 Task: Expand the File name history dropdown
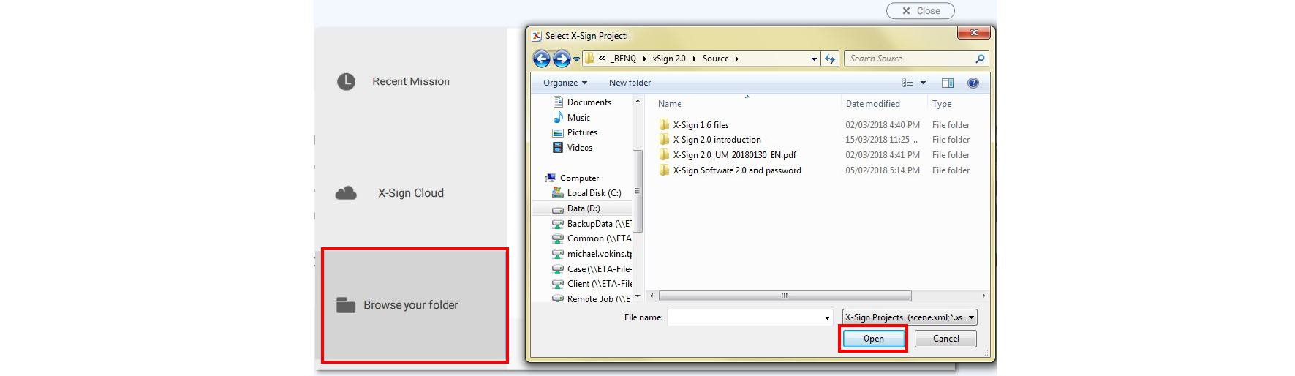click(827, 317)
